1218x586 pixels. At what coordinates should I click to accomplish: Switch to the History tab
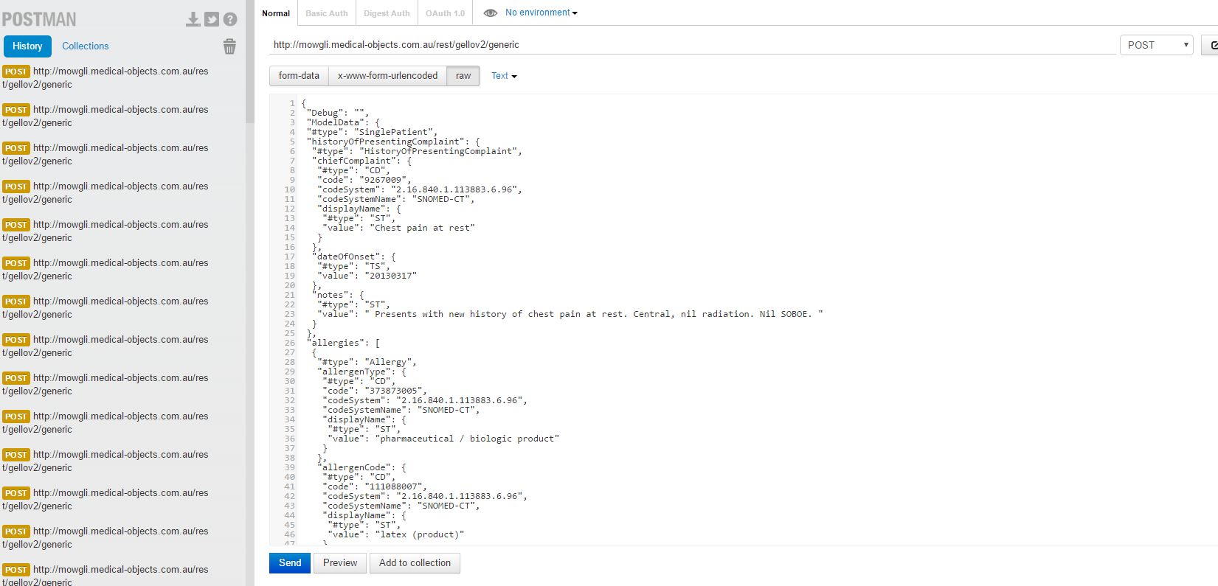[27, 46]
